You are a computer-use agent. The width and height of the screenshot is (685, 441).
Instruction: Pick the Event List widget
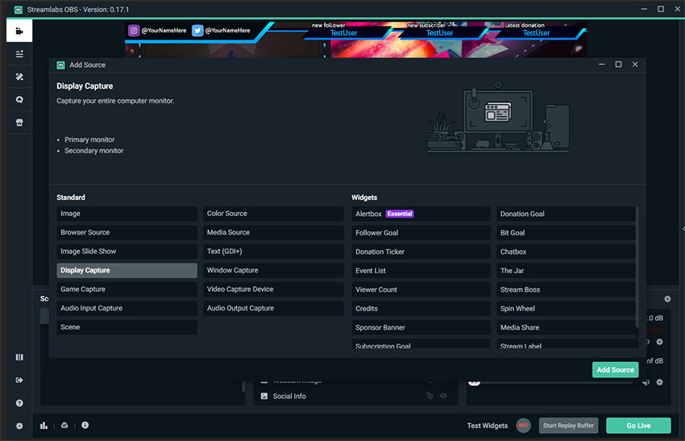pyautogui.click(x=421, y=271)
